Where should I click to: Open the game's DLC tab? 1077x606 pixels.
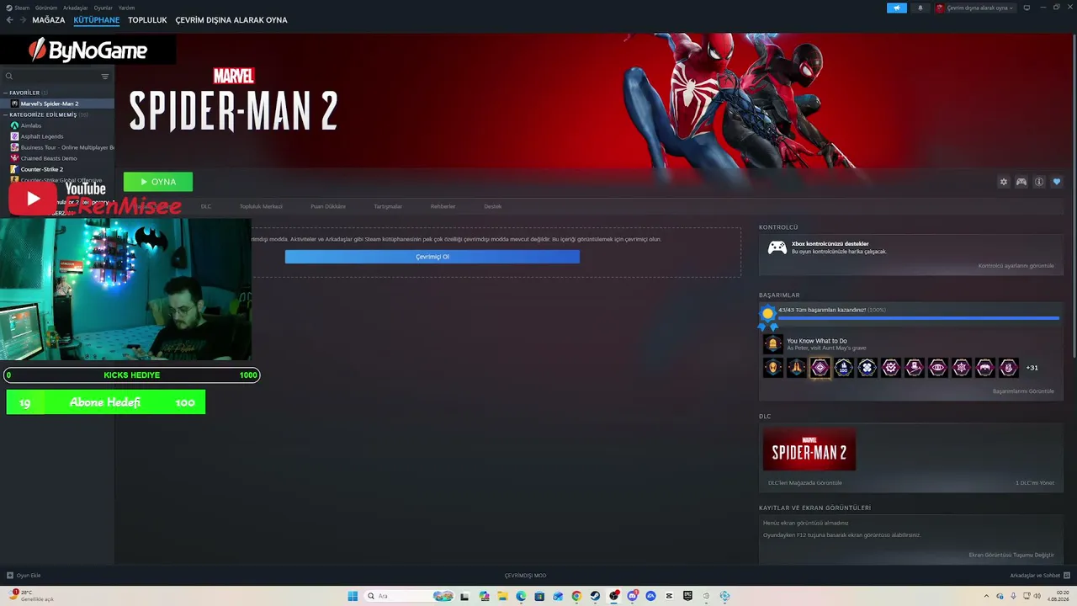coord(206,206)
